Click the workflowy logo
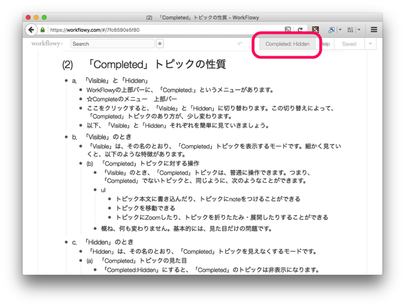 (47, 44)
